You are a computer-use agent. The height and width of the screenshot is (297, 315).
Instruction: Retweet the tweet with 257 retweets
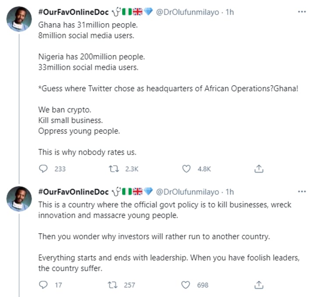coord(113,285)
